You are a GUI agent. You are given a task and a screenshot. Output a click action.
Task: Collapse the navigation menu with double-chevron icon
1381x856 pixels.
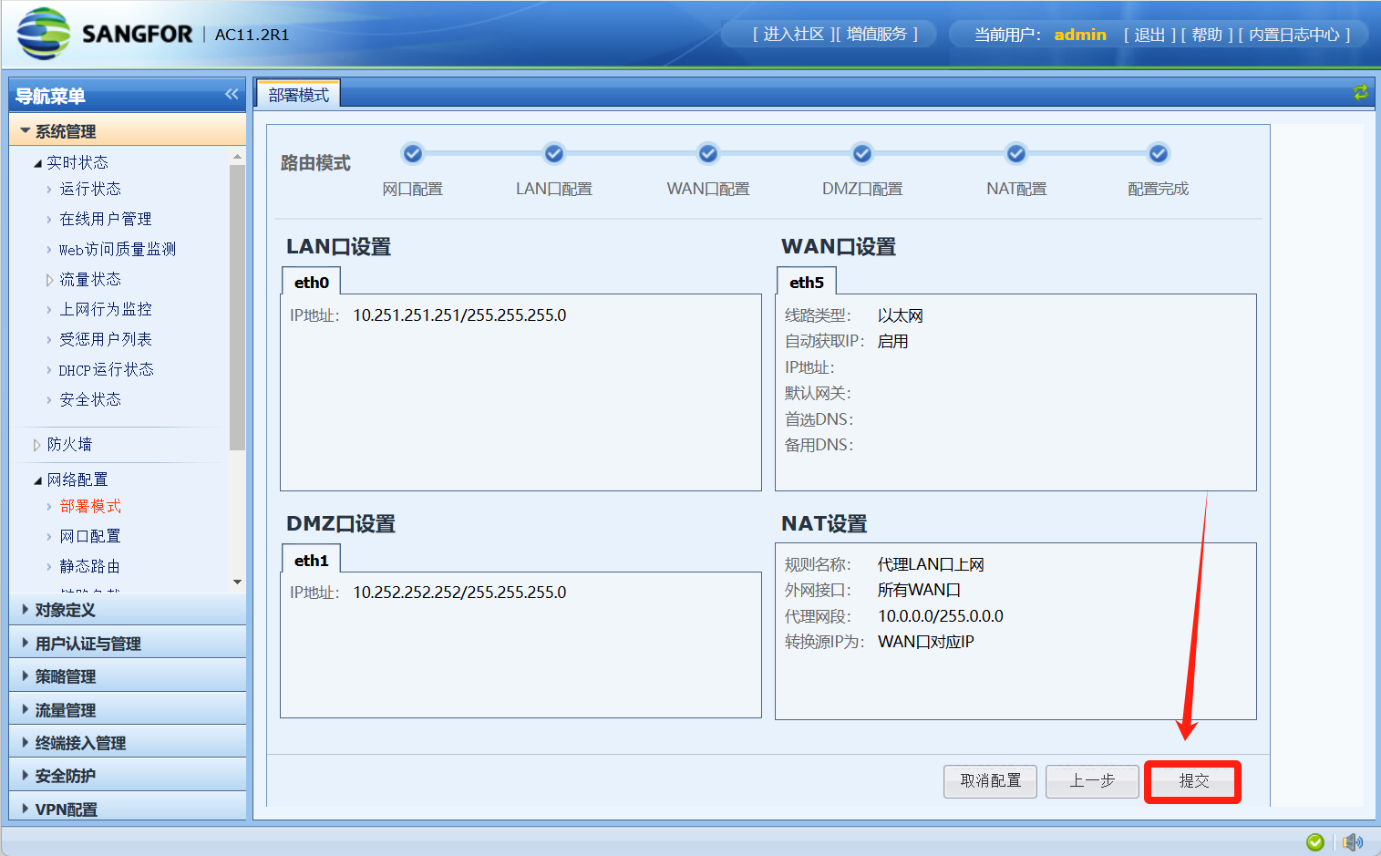232,94
